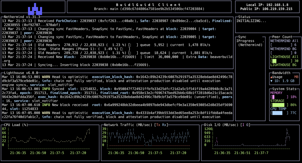Viewport: 302px width, 163px height.
Task: Click the Bandwidth panel heading
Action: [281, 73]
